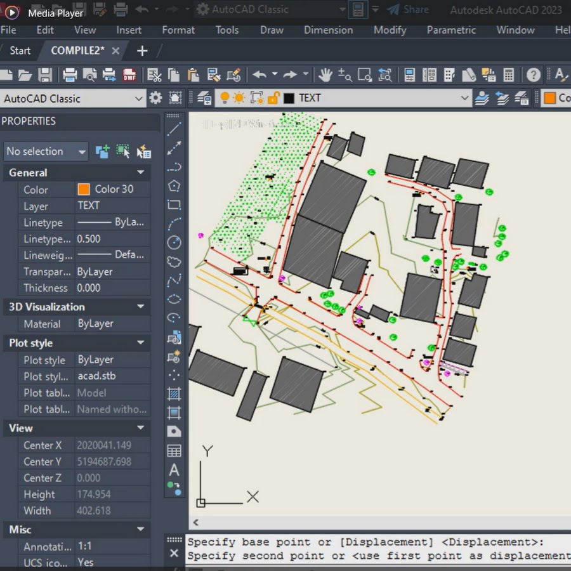Image resolution: width=571 pixels, height=571 pixels.
Task: Collapse the View properties section
Action: (141, 428)
